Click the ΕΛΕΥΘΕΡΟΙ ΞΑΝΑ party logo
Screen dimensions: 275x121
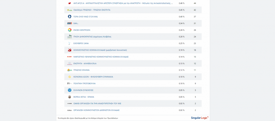point(70,44)
